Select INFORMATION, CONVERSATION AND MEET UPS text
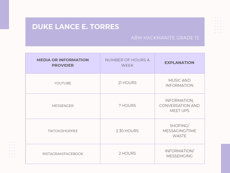Image resolution: width=230 pixels, height=173 pixels. click(x=179, y=105)
